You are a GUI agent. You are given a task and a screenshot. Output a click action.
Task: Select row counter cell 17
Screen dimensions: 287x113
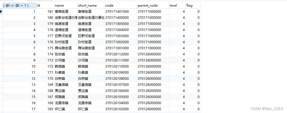(x=20, y=109)
